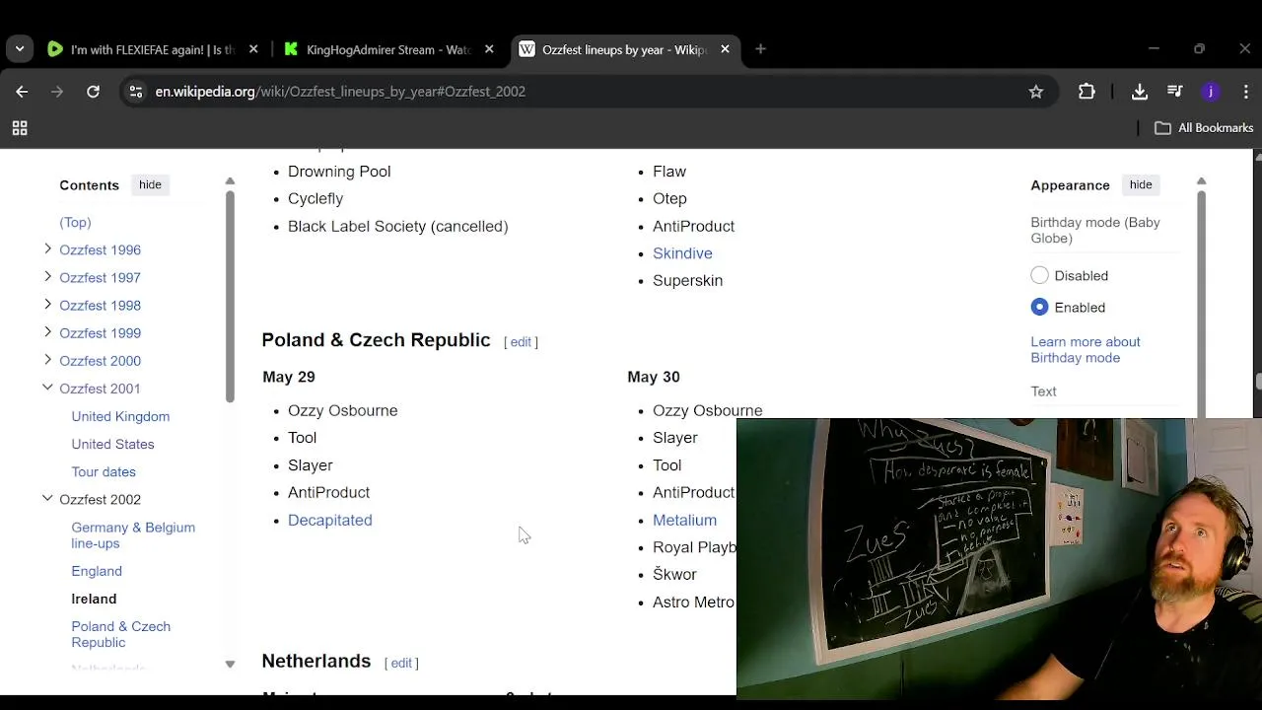The width and height of the screenshot is (1262, 710).
Task: Open the apps grid in bookmarks bar
Action: point(20,128)
